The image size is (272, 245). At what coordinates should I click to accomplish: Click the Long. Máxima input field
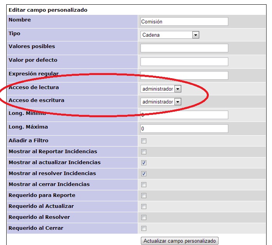click(x=184, y=129)
